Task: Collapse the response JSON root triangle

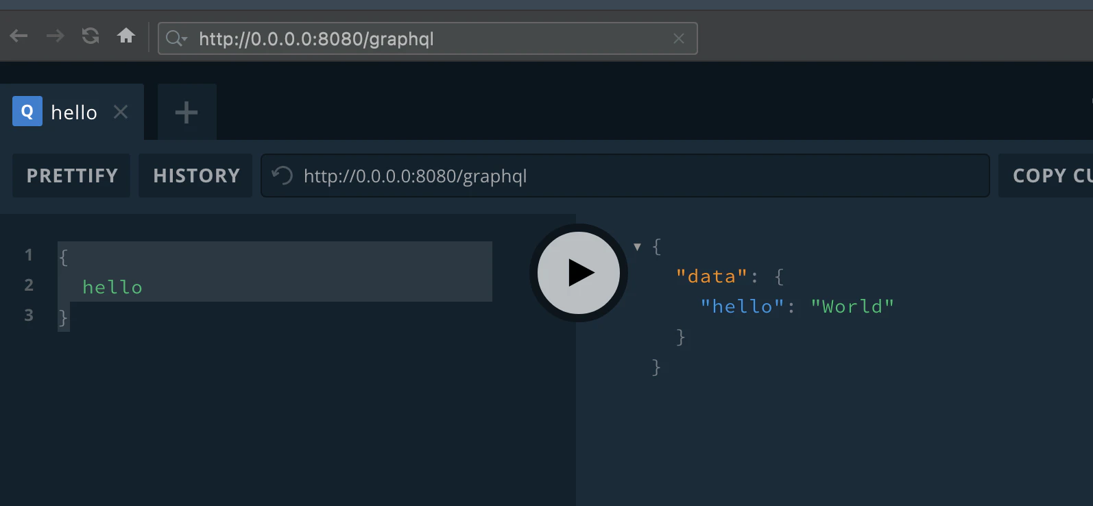Action: [638, 247]
